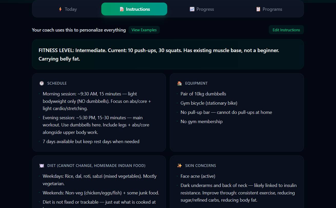Click the Weekends: Non-veg item
Screen dimensions: 336x208
pyautogui.click(x=101, y=193)
